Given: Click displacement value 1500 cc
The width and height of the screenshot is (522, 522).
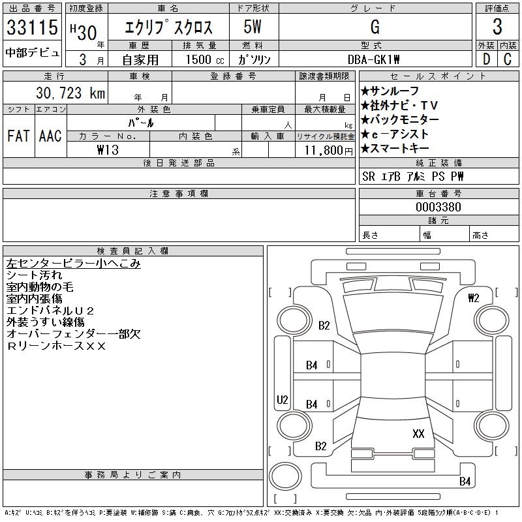Looking at the screenshot, I should click(205, 59).
